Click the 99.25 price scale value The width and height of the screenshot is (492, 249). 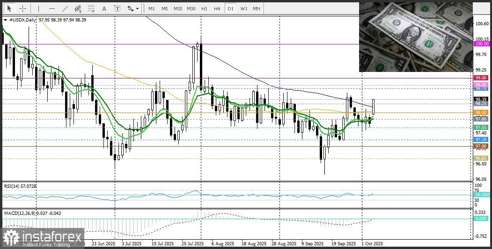coord(482,70)
